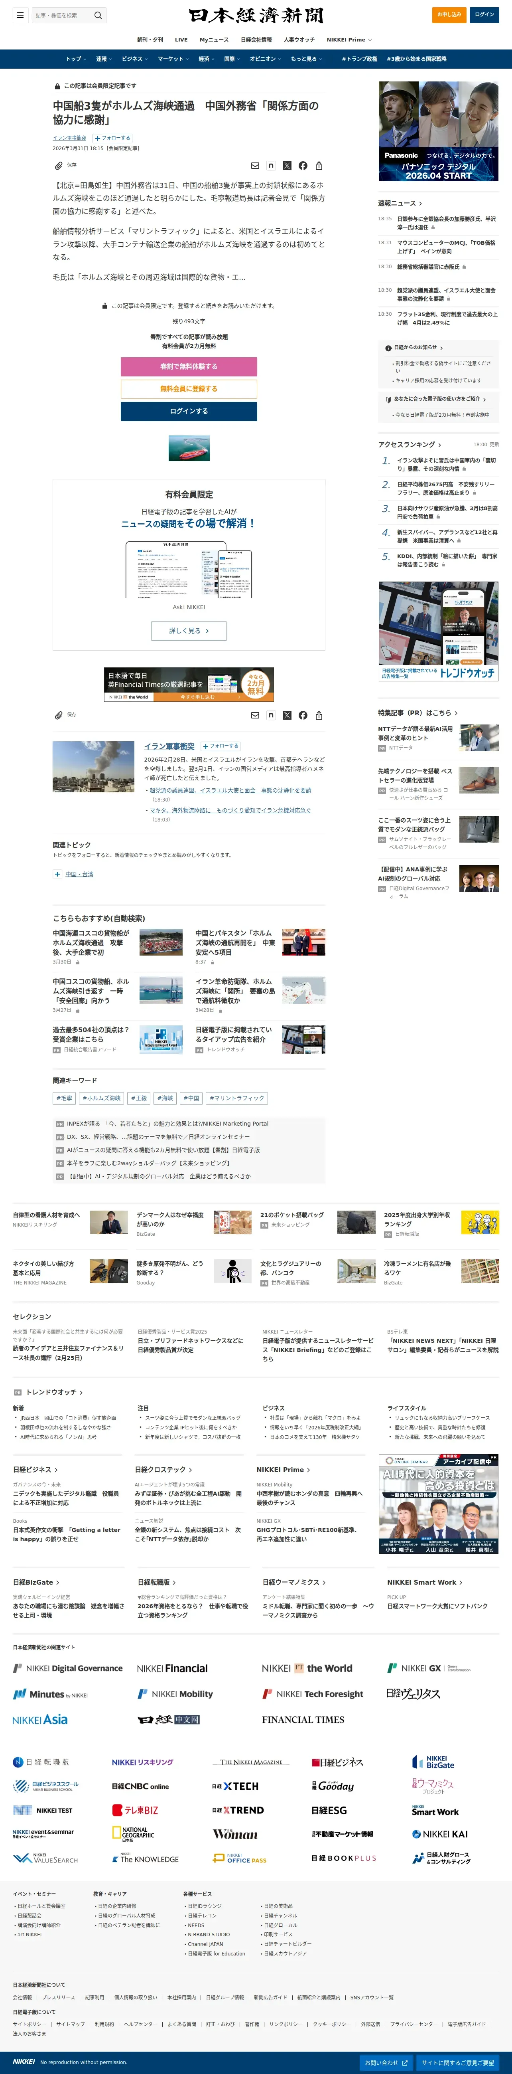Toggle フォローする under the article headline
Image resolution: width=512 pixels, height=2074 pixels.
click(x=112, y=138)
